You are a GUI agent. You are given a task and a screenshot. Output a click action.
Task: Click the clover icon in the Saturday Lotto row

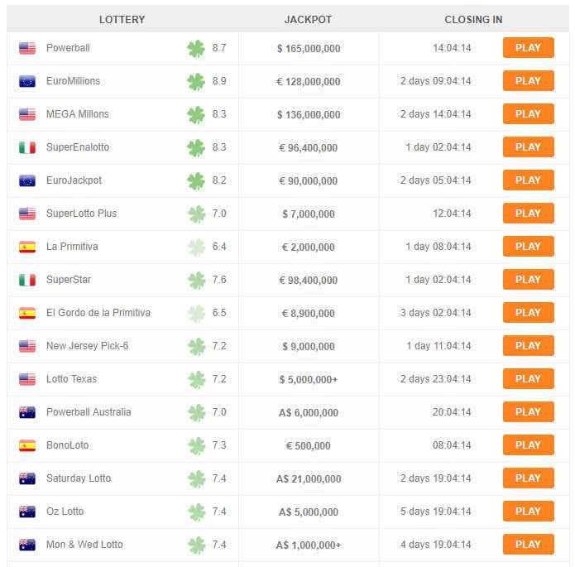(196, 479)
